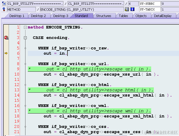Click the METHOD event type field

(21, 9)
